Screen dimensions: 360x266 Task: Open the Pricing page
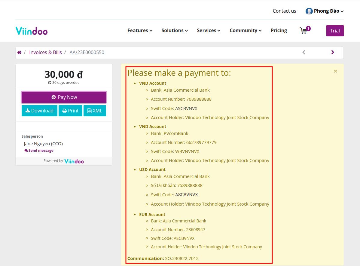point(279,31)
